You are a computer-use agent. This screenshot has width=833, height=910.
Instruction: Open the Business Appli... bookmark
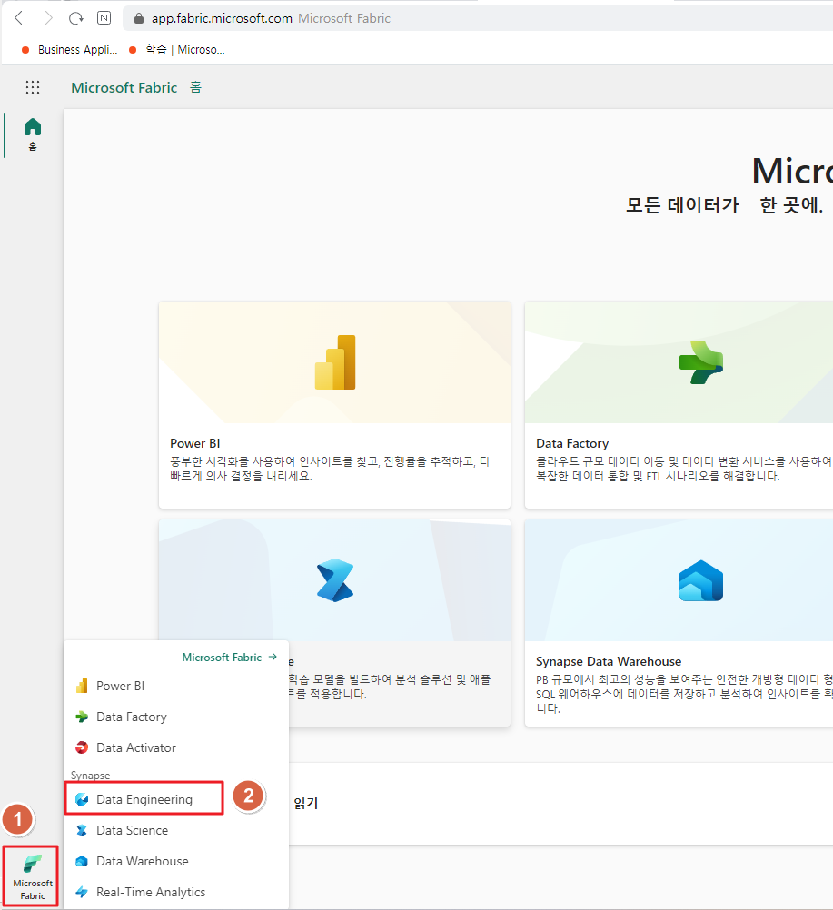click(70, 50)
